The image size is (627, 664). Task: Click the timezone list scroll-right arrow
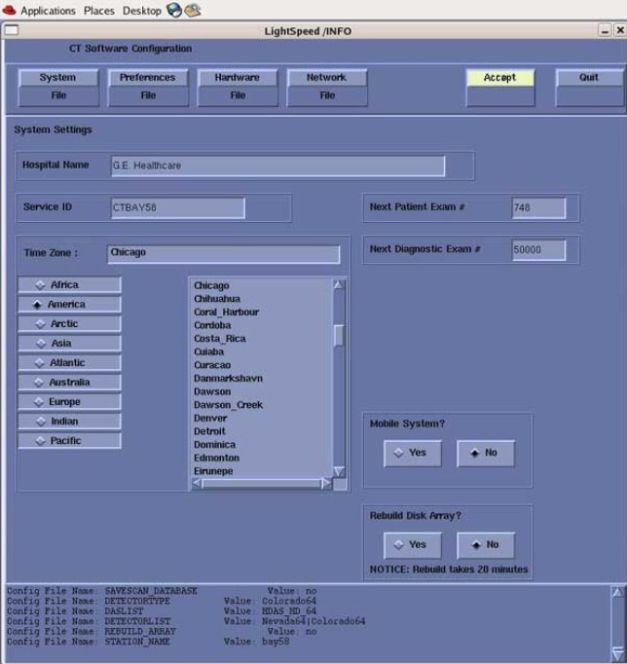coord(326,483)
